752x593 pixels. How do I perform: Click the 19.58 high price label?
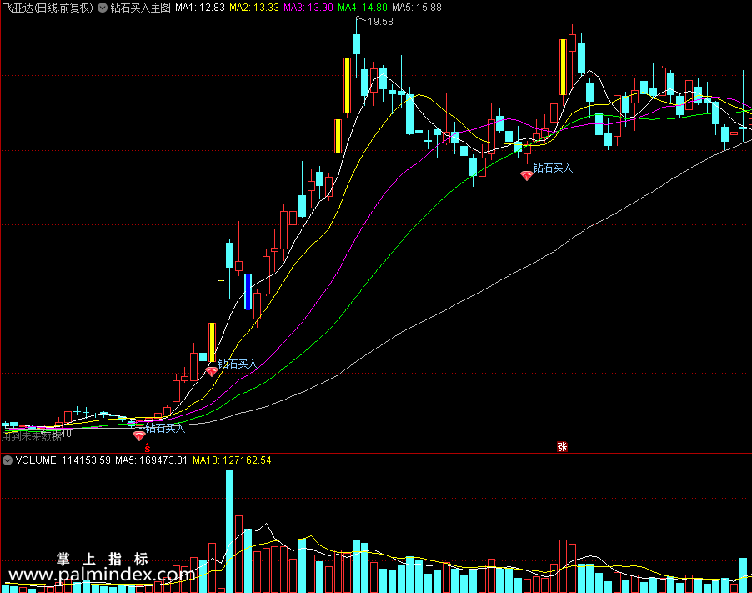click(x=380, y=22)
